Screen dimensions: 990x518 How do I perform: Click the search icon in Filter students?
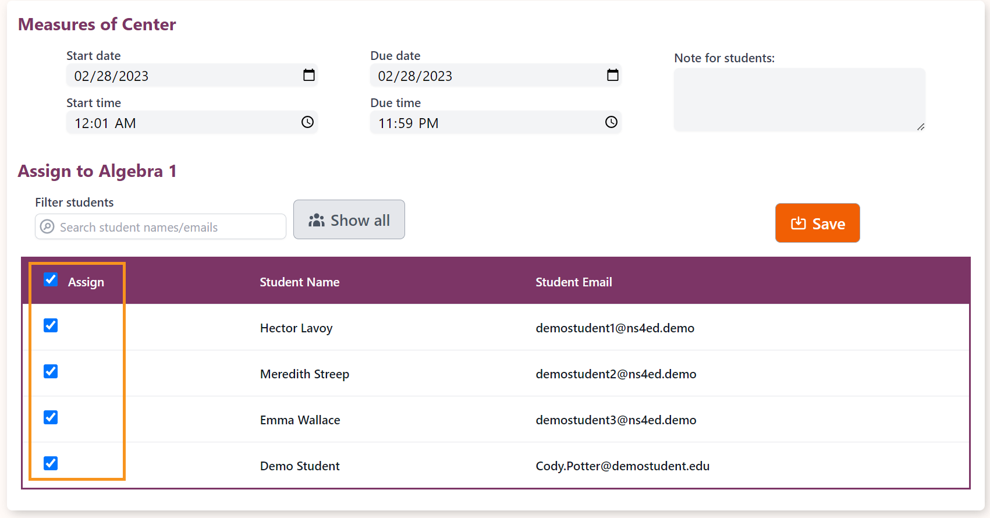pos(47,226)
